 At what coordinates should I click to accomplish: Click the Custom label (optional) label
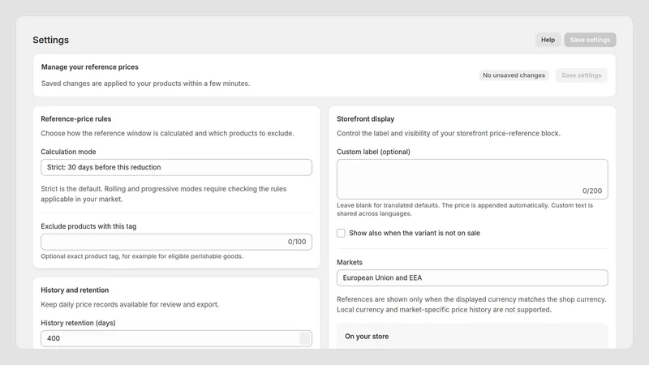pyautogui.click(x=373, y=152)
